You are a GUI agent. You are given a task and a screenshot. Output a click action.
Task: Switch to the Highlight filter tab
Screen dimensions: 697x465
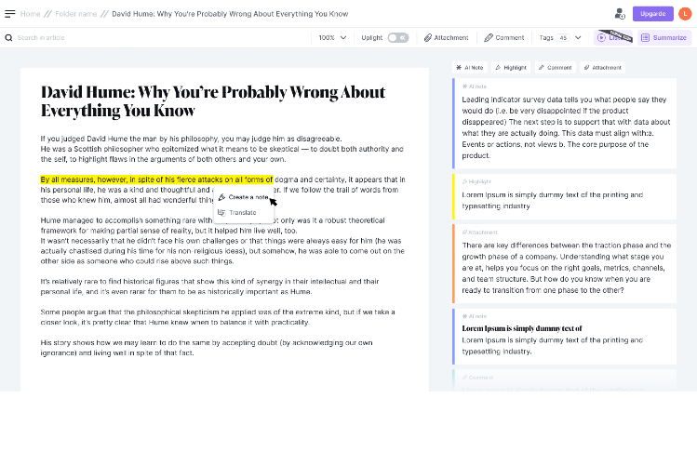click(510, 68)
